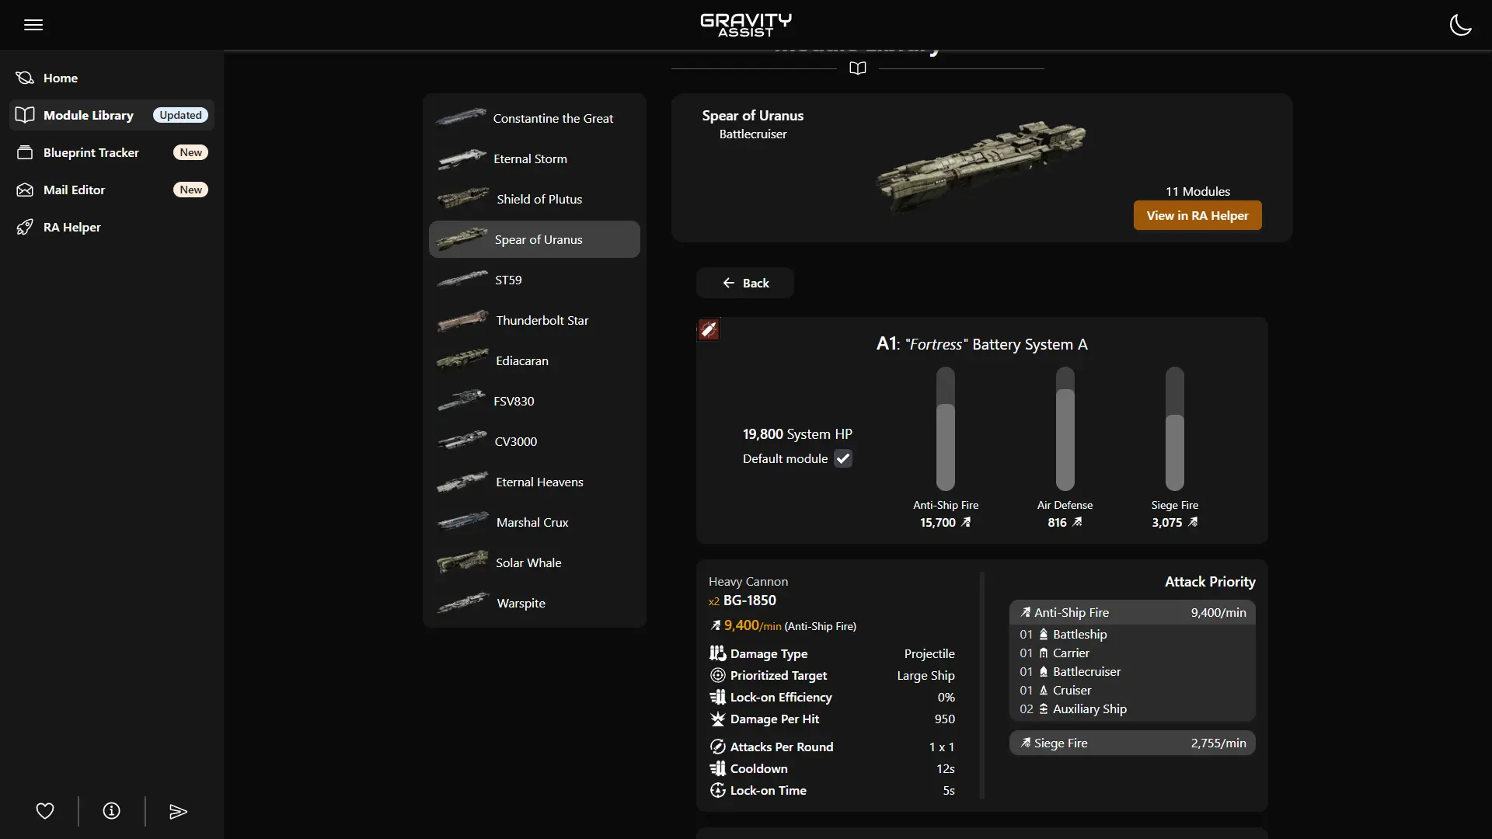Click the Air Defense stat bar
1492x839 pixels.
tap(1065, 429)
